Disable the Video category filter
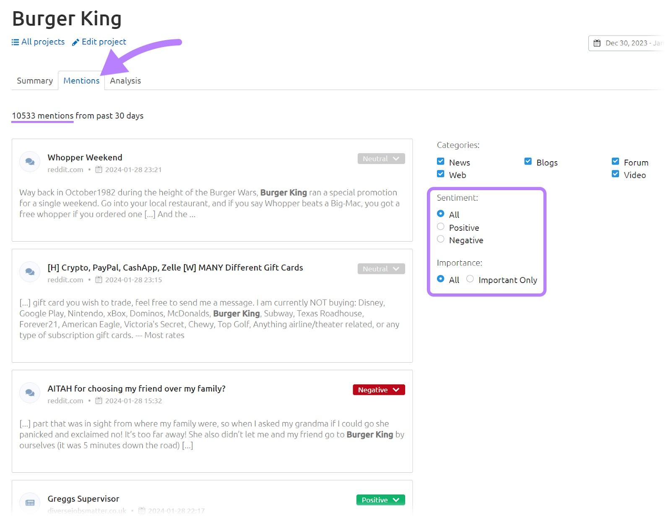 click(x=615, y=174)
